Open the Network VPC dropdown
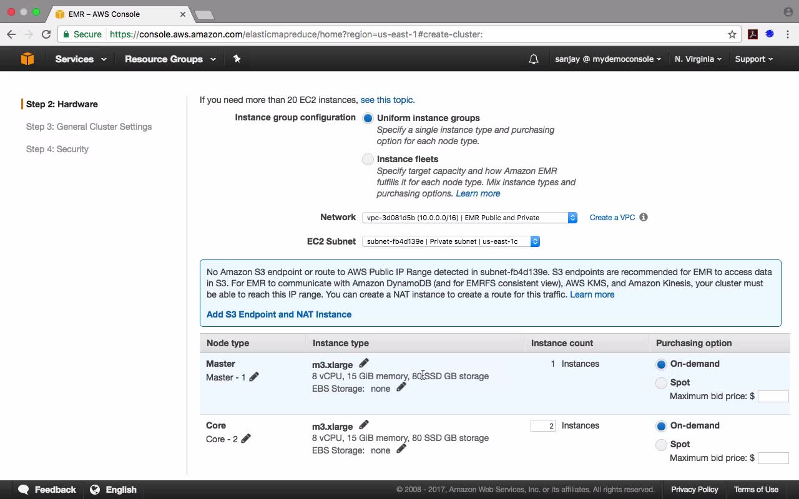The height and width of the screenshot is (499, 799). pos(469,218)
